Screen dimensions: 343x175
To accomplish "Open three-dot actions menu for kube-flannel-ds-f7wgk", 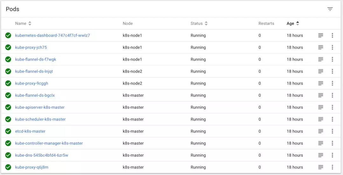I will click(x=332, y=59).
